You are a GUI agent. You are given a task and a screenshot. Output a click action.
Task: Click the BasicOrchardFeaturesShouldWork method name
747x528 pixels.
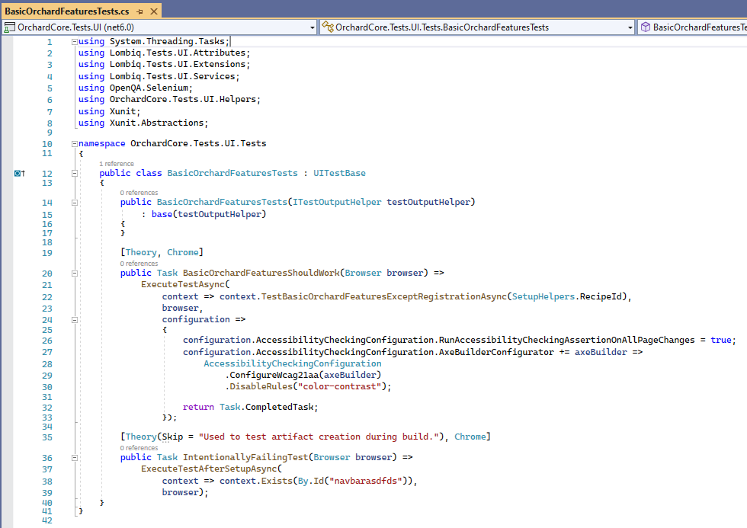pyautogui.click(x=261, y=273)
